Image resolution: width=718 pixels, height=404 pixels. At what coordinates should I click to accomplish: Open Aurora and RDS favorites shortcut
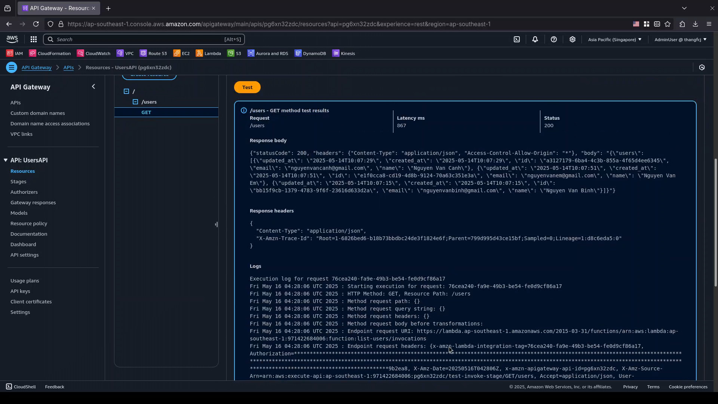(268, 53)
